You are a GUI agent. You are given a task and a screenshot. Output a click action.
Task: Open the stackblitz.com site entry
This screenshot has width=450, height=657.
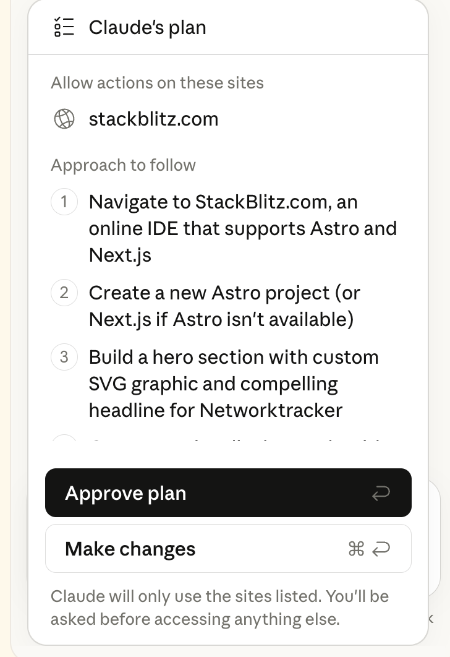pyautogui.click(x=153, y=119)
